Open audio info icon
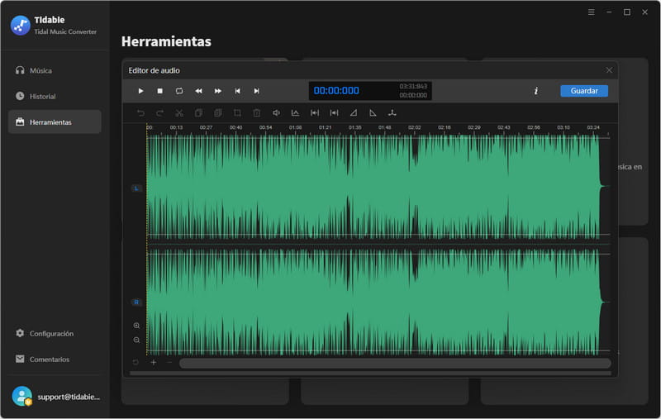The width and height of the screenshot is (661, 419). 535,91
